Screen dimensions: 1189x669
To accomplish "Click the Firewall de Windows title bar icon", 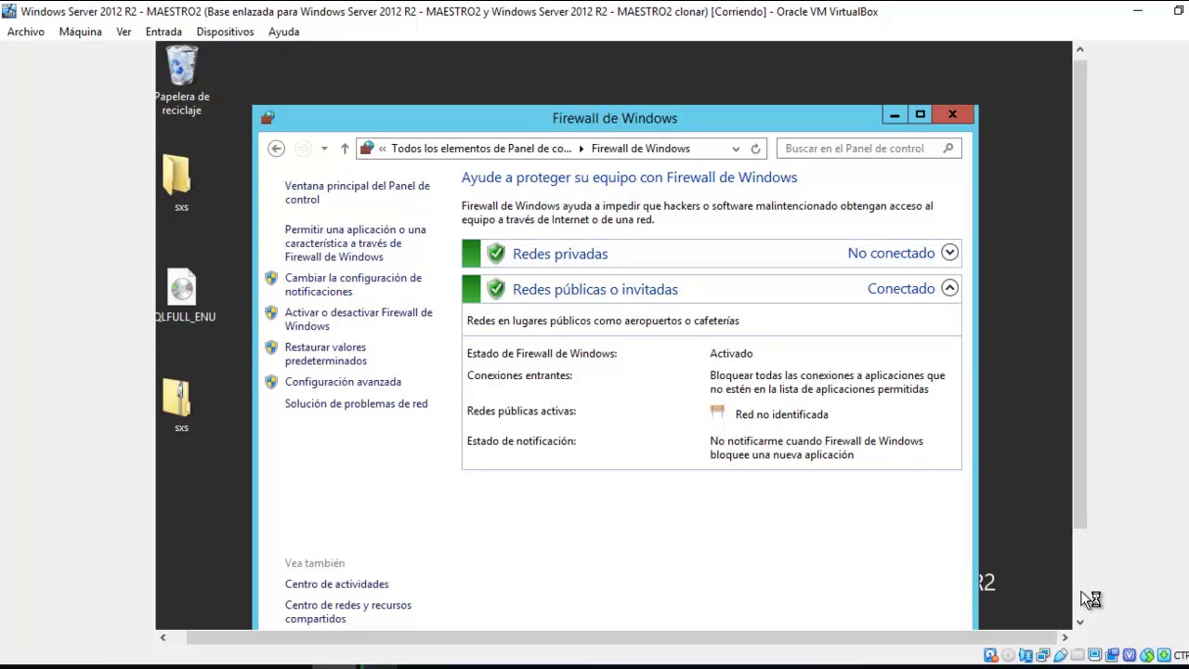I will (x=268, y=118).
